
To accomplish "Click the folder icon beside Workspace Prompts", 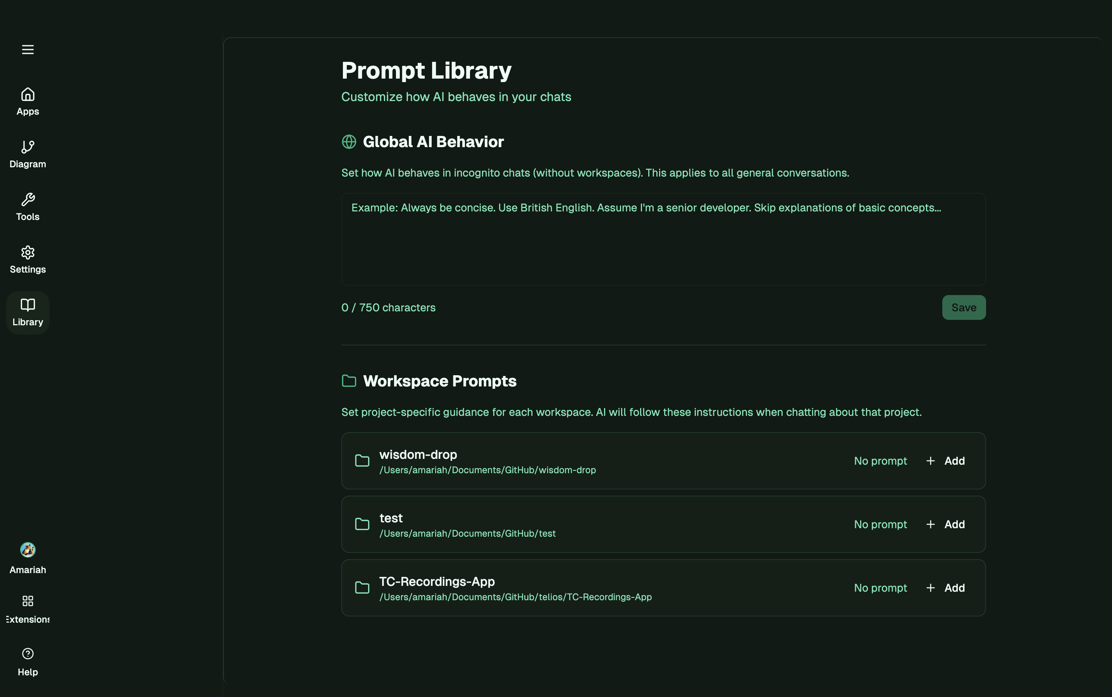I will [349, 381].
